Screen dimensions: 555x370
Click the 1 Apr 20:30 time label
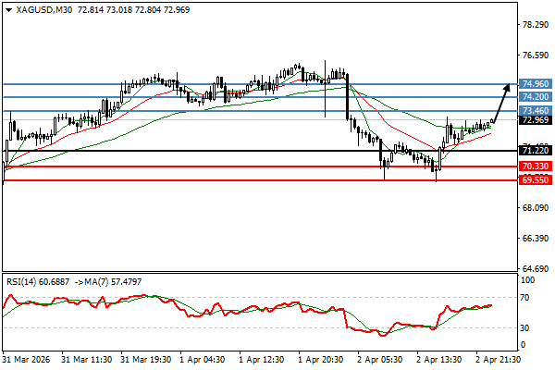[x=320, y=359]
